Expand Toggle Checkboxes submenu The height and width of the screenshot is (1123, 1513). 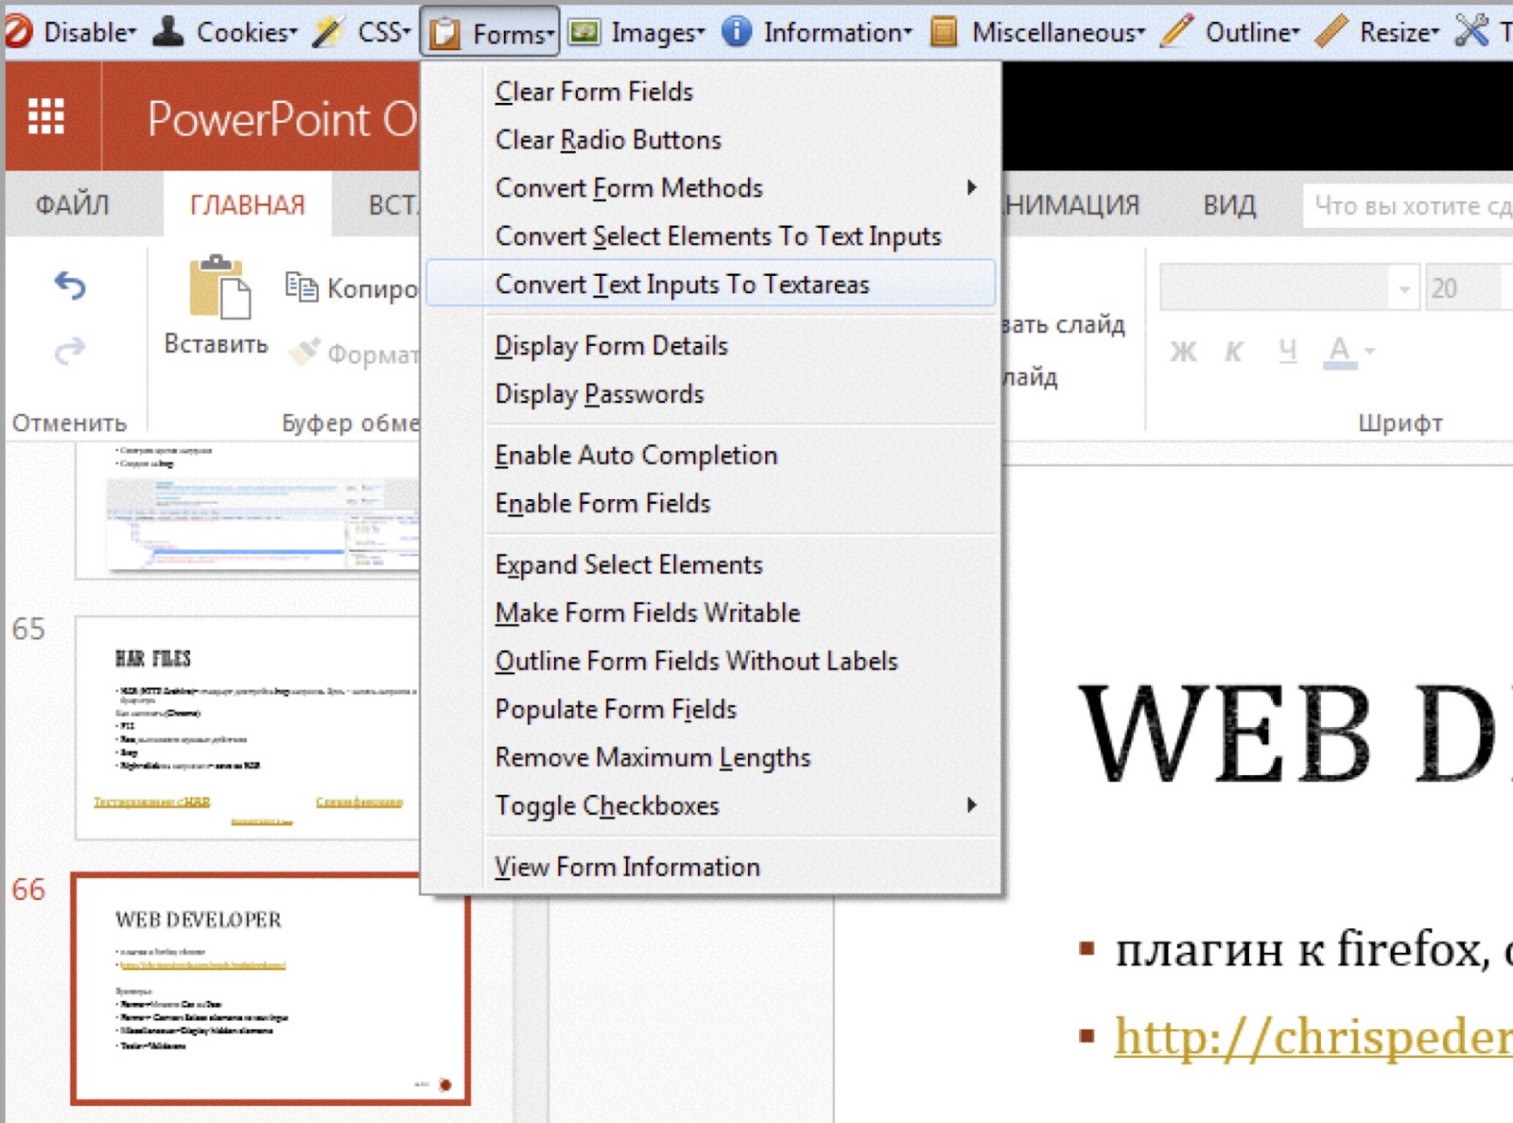[711, 806]
